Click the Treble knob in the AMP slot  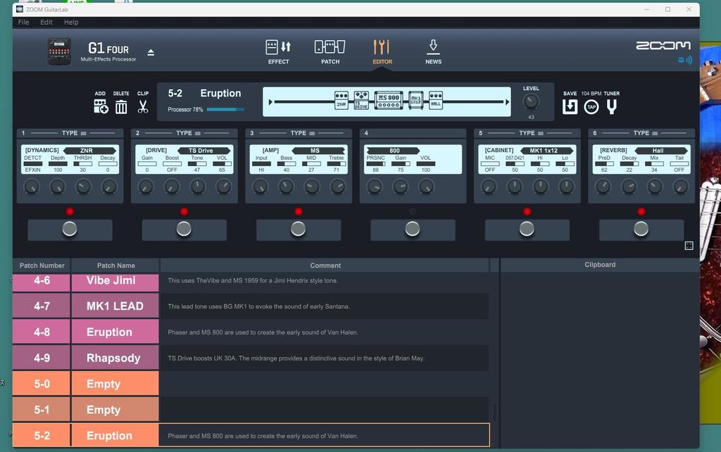point(337,187)
